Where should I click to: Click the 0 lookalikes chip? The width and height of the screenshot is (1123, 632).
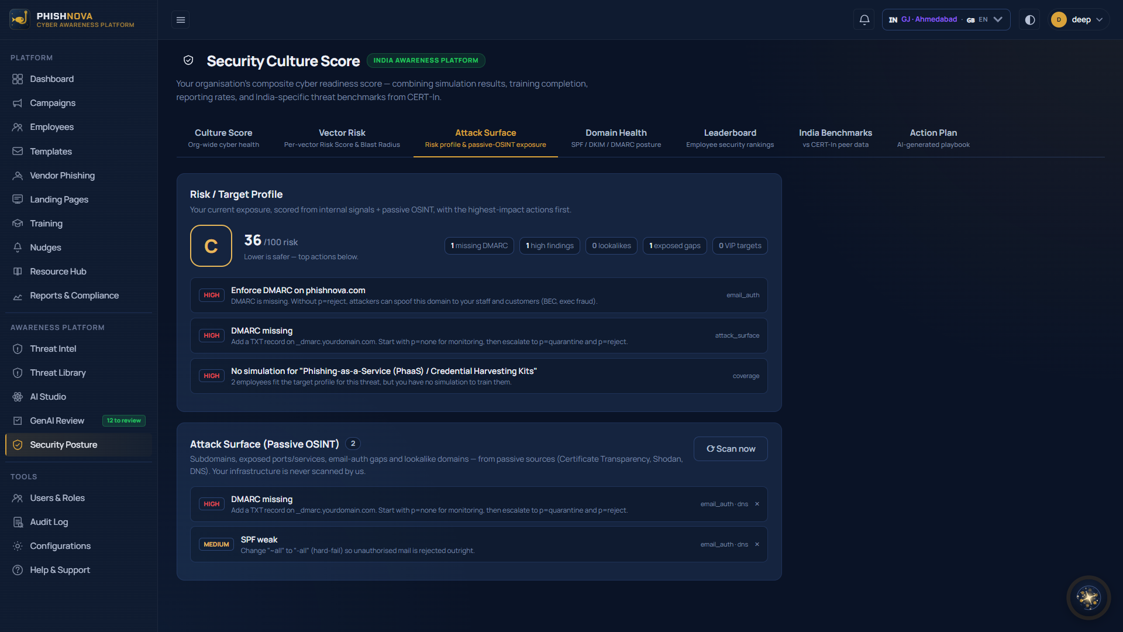coord(611,246)
